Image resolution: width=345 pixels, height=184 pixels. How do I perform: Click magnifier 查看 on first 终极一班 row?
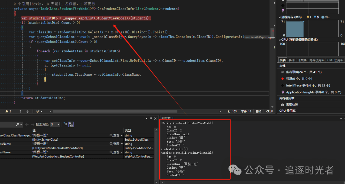point(111,136)
